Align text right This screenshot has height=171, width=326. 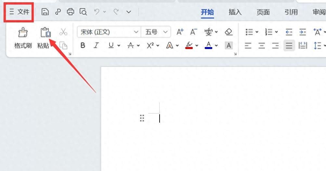[x=275, y=45]
